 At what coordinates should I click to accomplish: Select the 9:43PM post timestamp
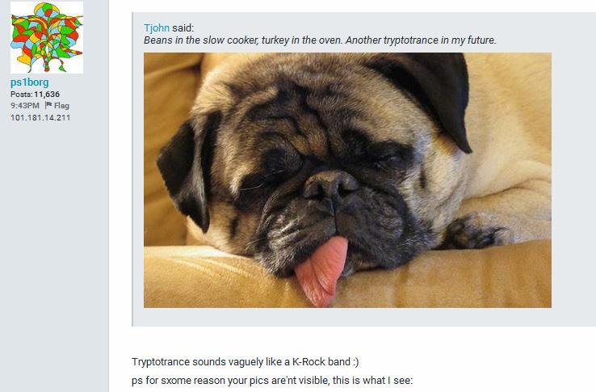click(25, 105)
